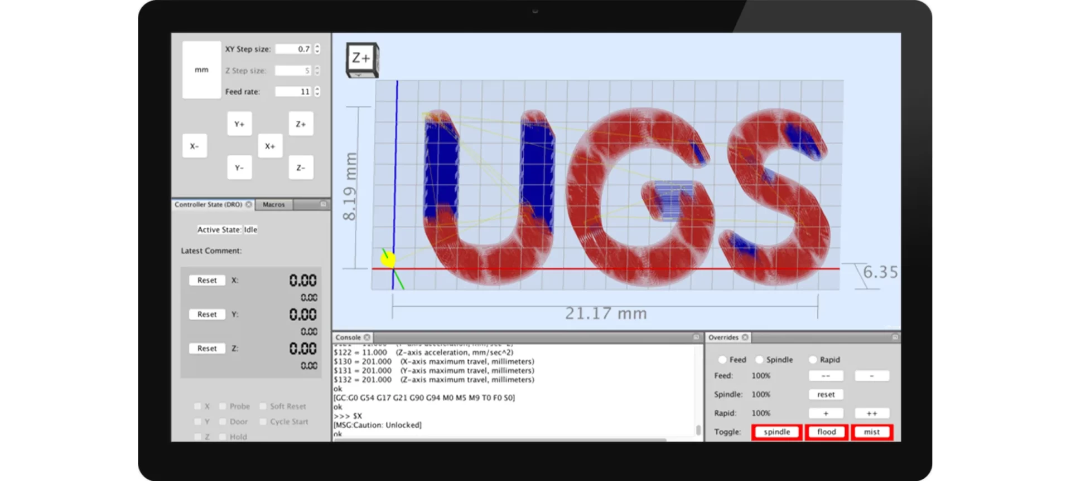Jog the machine with X- button

(195, 146)
